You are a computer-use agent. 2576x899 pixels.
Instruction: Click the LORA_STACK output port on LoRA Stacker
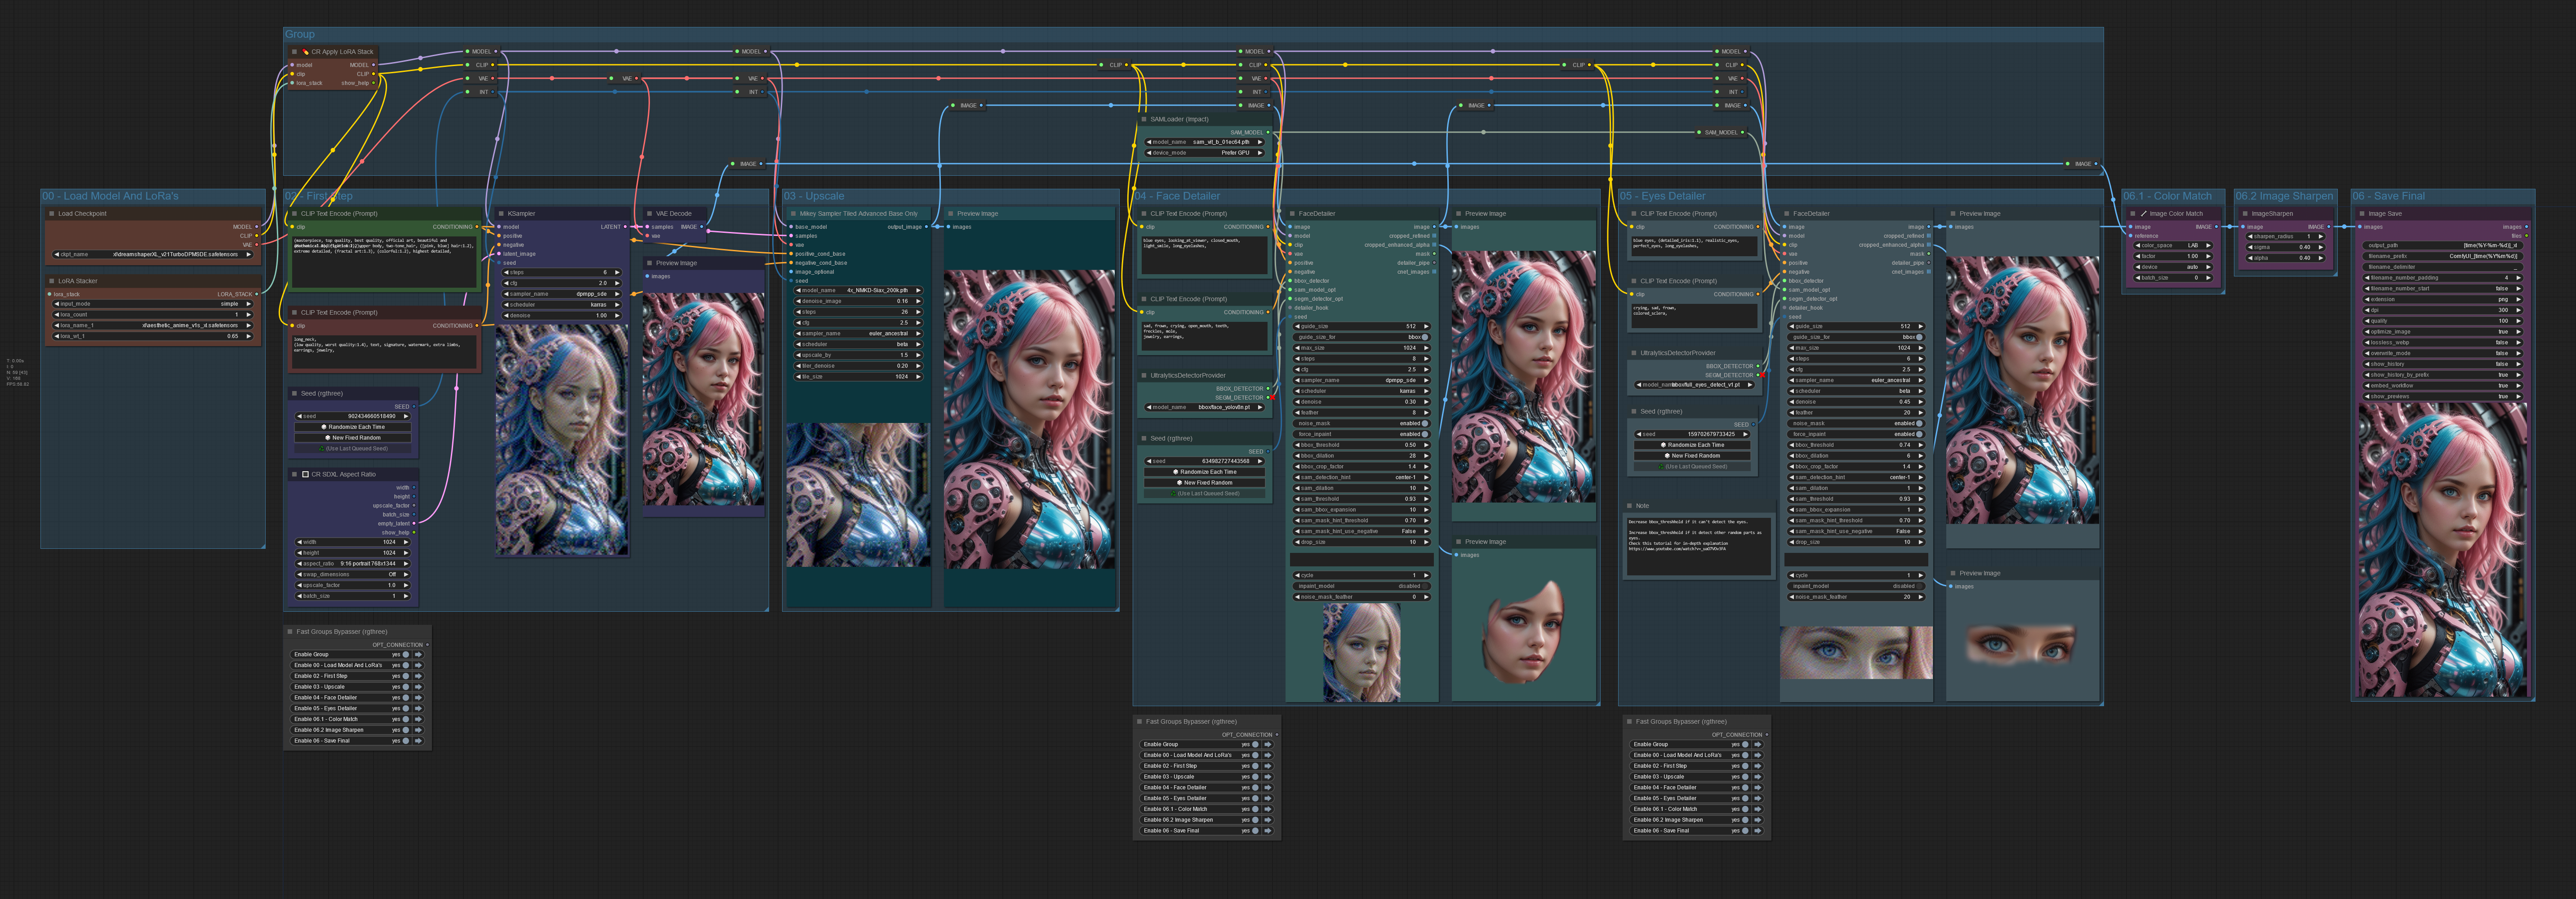(257, 294)
